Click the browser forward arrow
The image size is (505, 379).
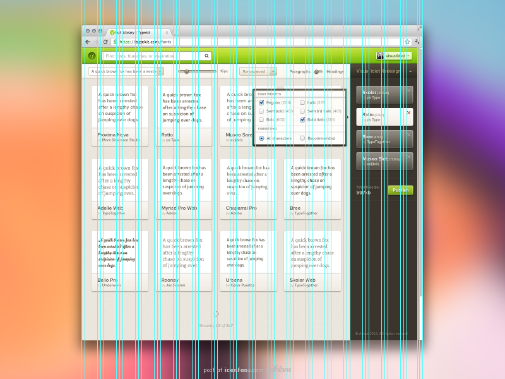click(x=97, y=42)
